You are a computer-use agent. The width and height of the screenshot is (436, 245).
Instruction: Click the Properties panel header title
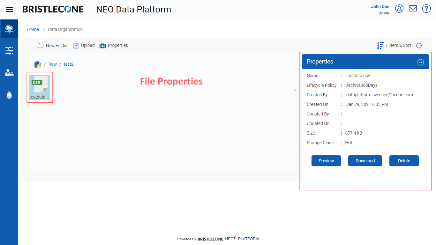[x=320, y=62]
